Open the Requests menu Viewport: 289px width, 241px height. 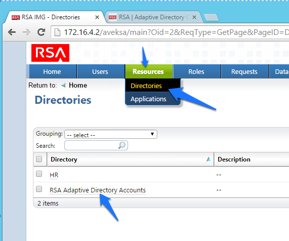pos(244,71)
